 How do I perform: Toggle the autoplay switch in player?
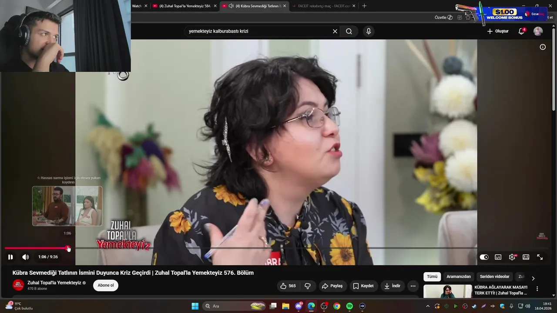pyautogui.click(x=484, y=257)
